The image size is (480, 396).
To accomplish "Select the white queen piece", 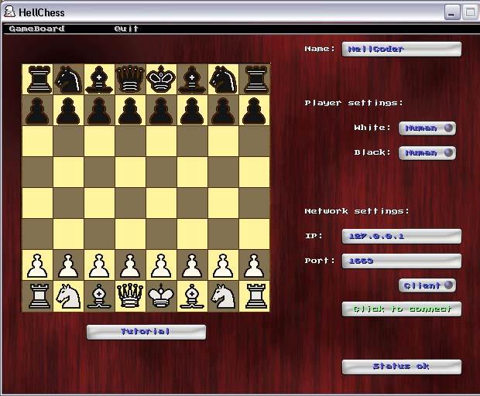I will 130,296.
